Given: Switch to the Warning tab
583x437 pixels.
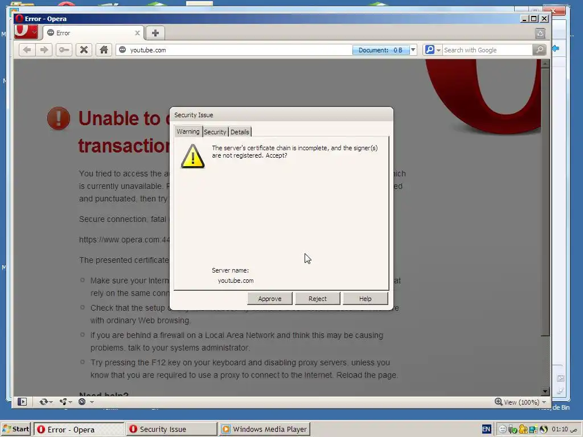Looking at the screenshot, I should click(x=188, y=131).
